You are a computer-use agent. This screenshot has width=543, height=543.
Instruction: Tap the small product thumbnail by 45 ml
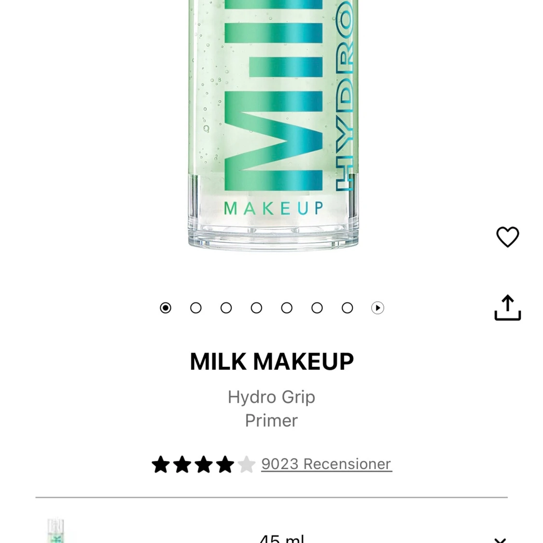[x=56, y=530]
